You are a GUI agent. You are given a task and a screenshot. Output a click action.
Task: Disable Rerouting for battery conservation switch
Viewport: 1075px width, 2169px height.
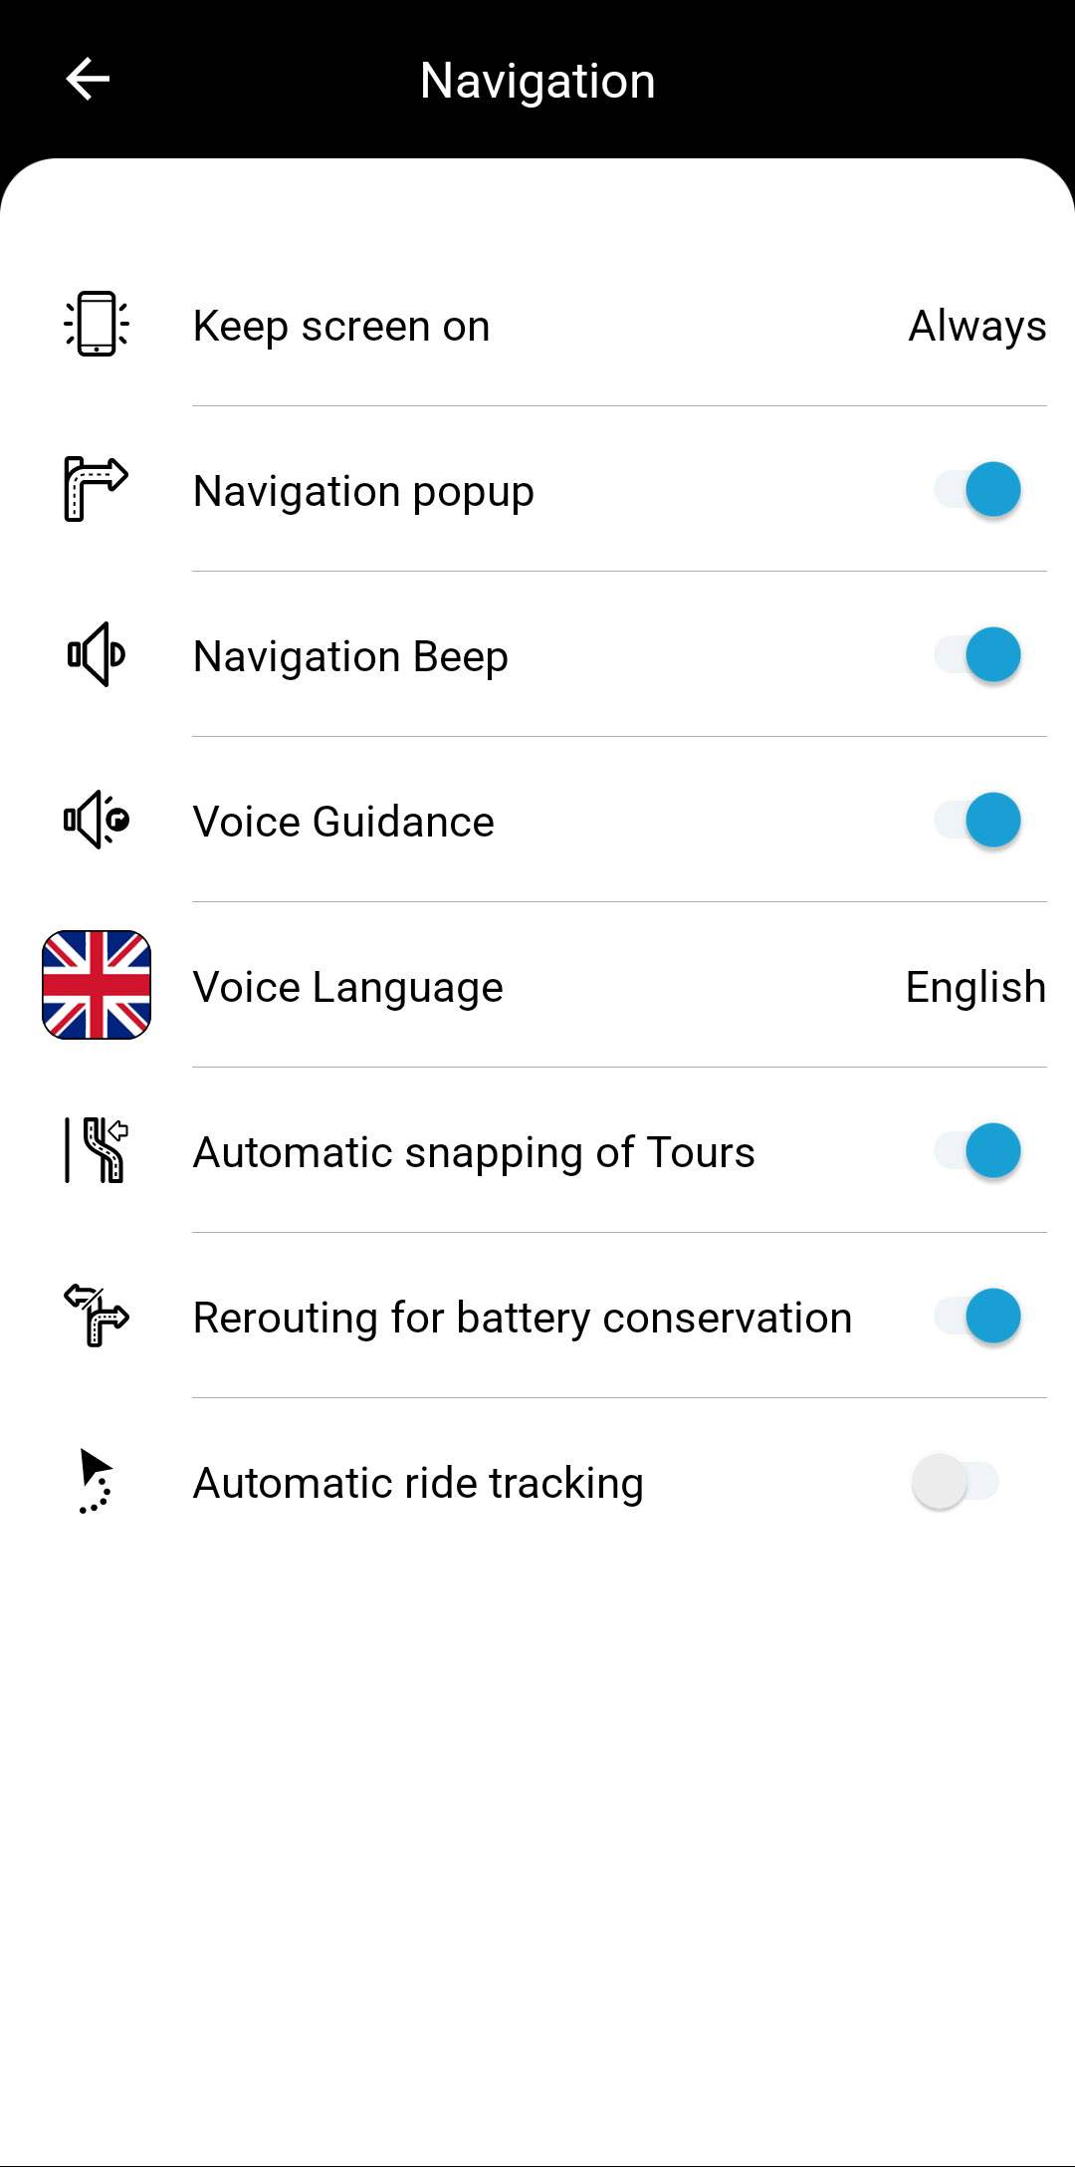click(977, 1316)
